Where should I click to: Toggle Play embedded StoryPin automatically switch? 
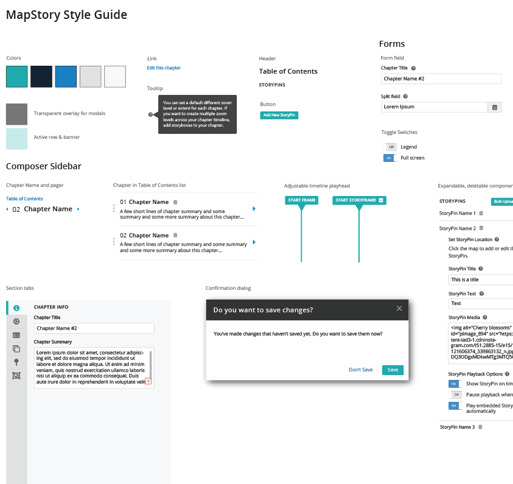(x=455, y=406)
